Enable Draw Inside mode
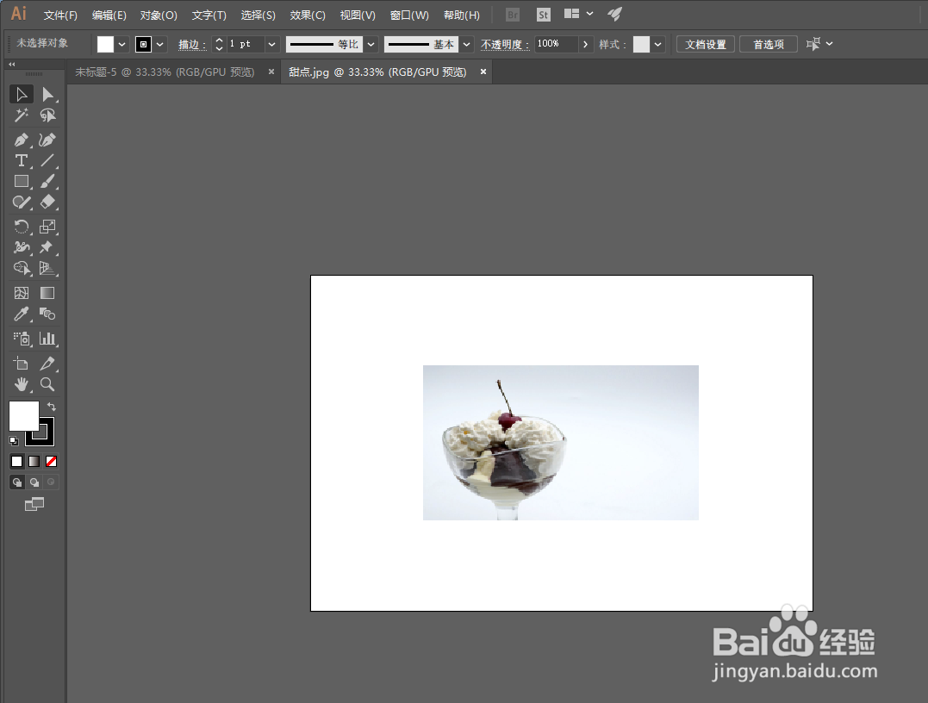928x703 pixels. 52,482
